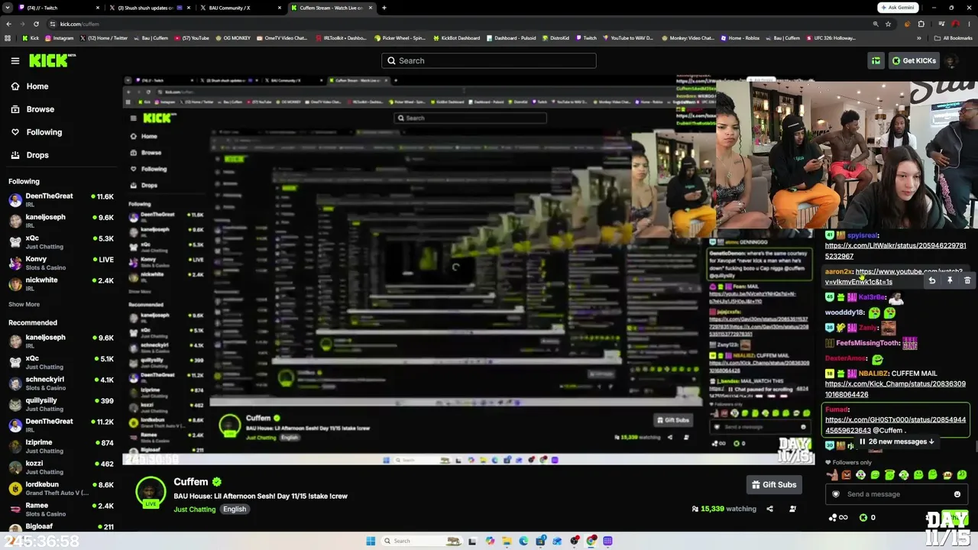This screenshot has width=978, height=550.
Task: Click the Kick search field
Action: [x=489, y=60]
